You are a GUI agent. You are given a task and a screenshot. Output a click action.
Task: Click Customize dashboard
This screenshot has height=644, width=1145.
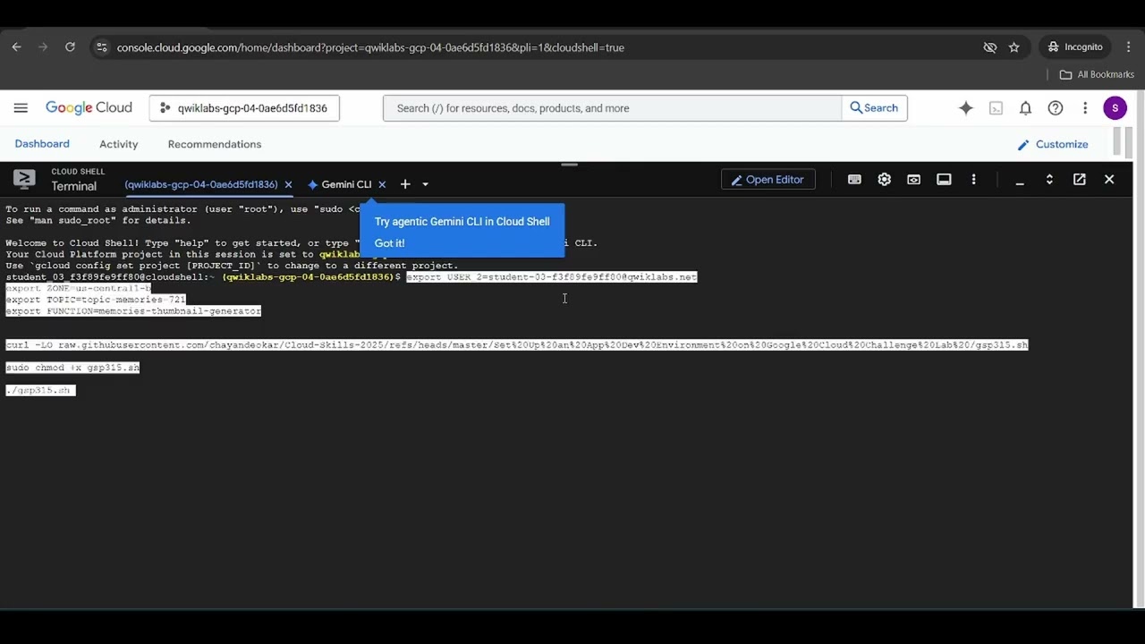tap(1053, 144)
